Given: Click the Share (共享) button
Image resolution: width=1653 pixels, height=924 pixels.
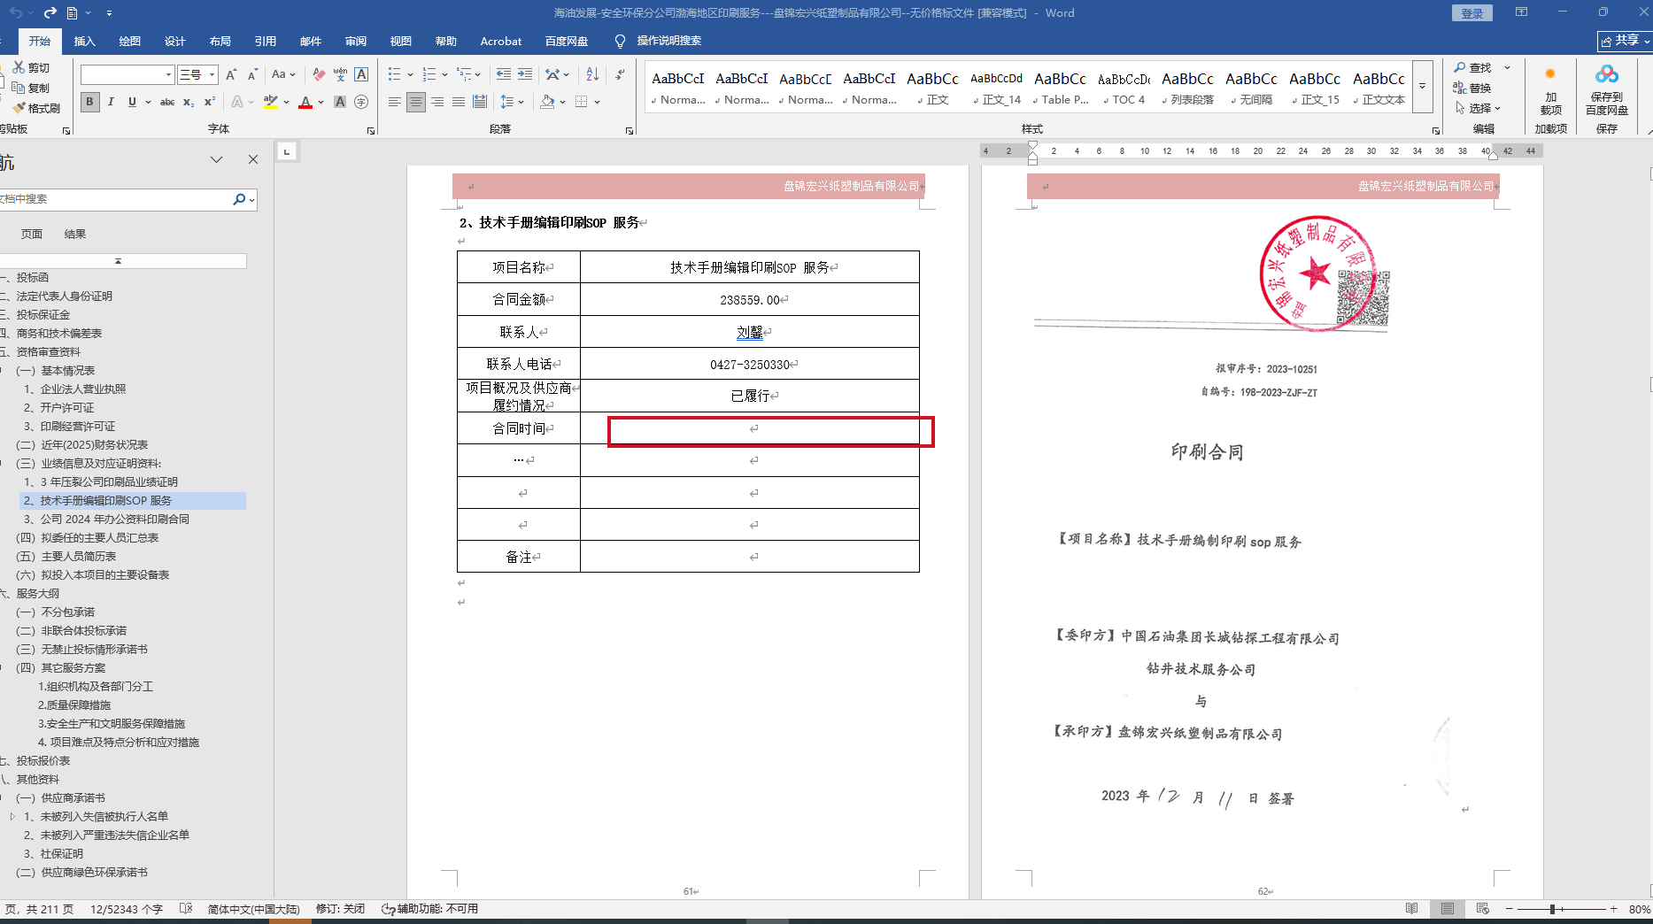Looking at the screenshot, I should [1625, 41].
